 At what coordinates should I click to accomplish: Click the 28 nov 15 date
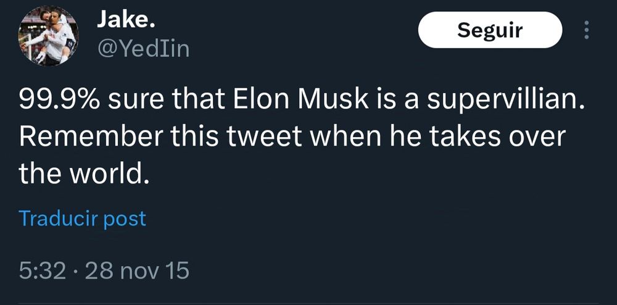(137, 272)
